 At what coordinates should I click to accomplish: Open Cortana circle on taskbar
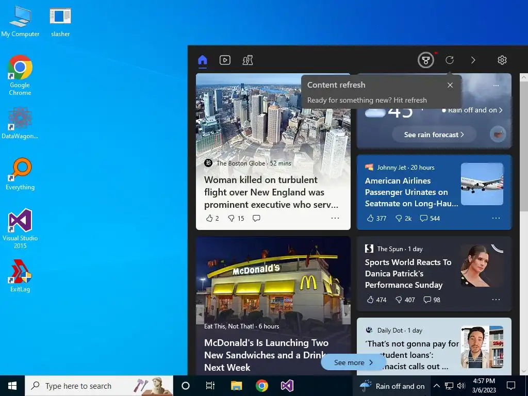point(186,386)
